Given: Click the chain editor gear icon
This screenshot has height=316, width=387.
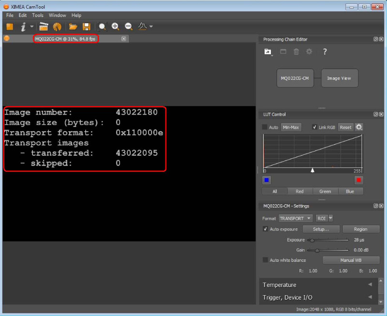Looking at the screenshot, I should tap(309, 51).
